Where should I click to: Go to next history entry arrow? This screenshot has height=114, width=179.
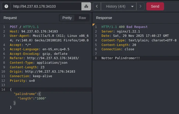(x=140, y=6)
